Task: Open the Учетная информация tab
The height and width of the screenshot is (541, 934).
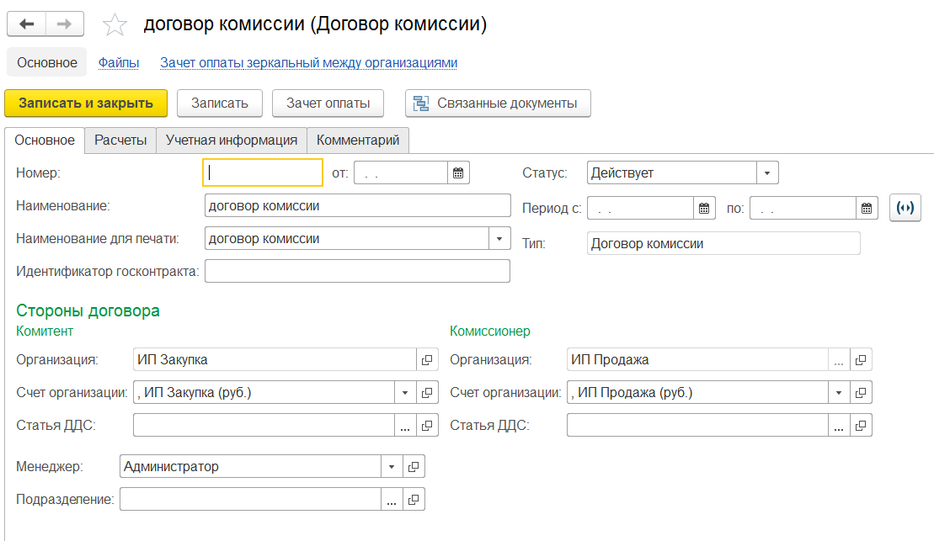Action: tap(232, 141)
